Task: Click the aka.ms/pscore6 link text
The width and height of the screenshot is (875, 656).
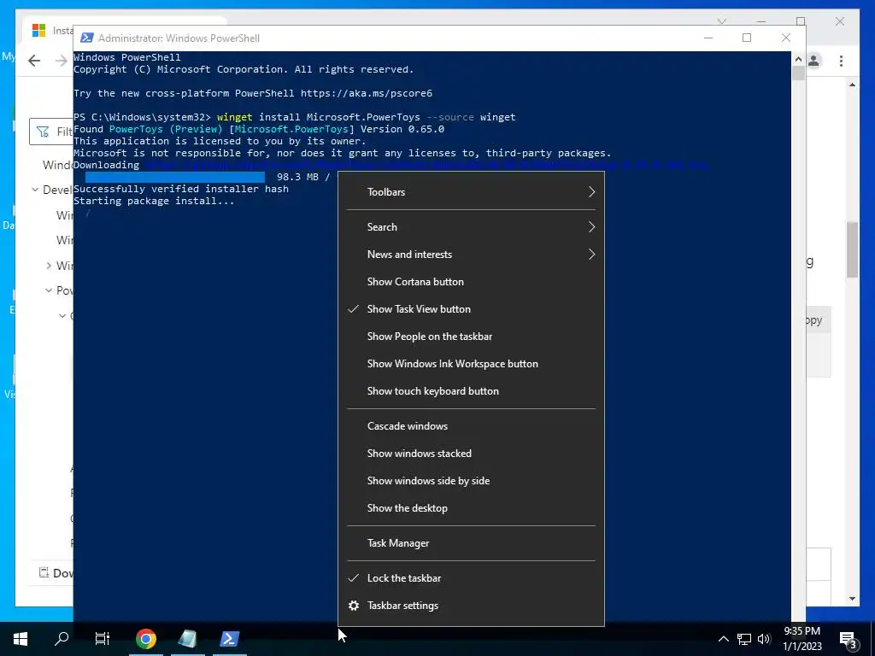Action: click(x=366, y=93)
